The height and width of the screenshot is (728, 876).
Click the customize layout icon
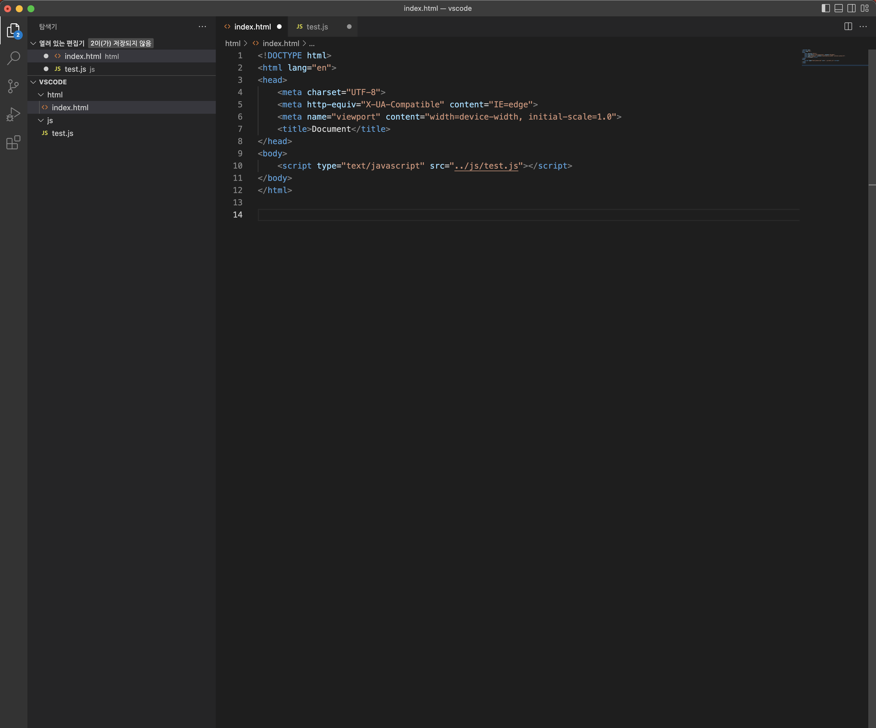click(864, 8)
